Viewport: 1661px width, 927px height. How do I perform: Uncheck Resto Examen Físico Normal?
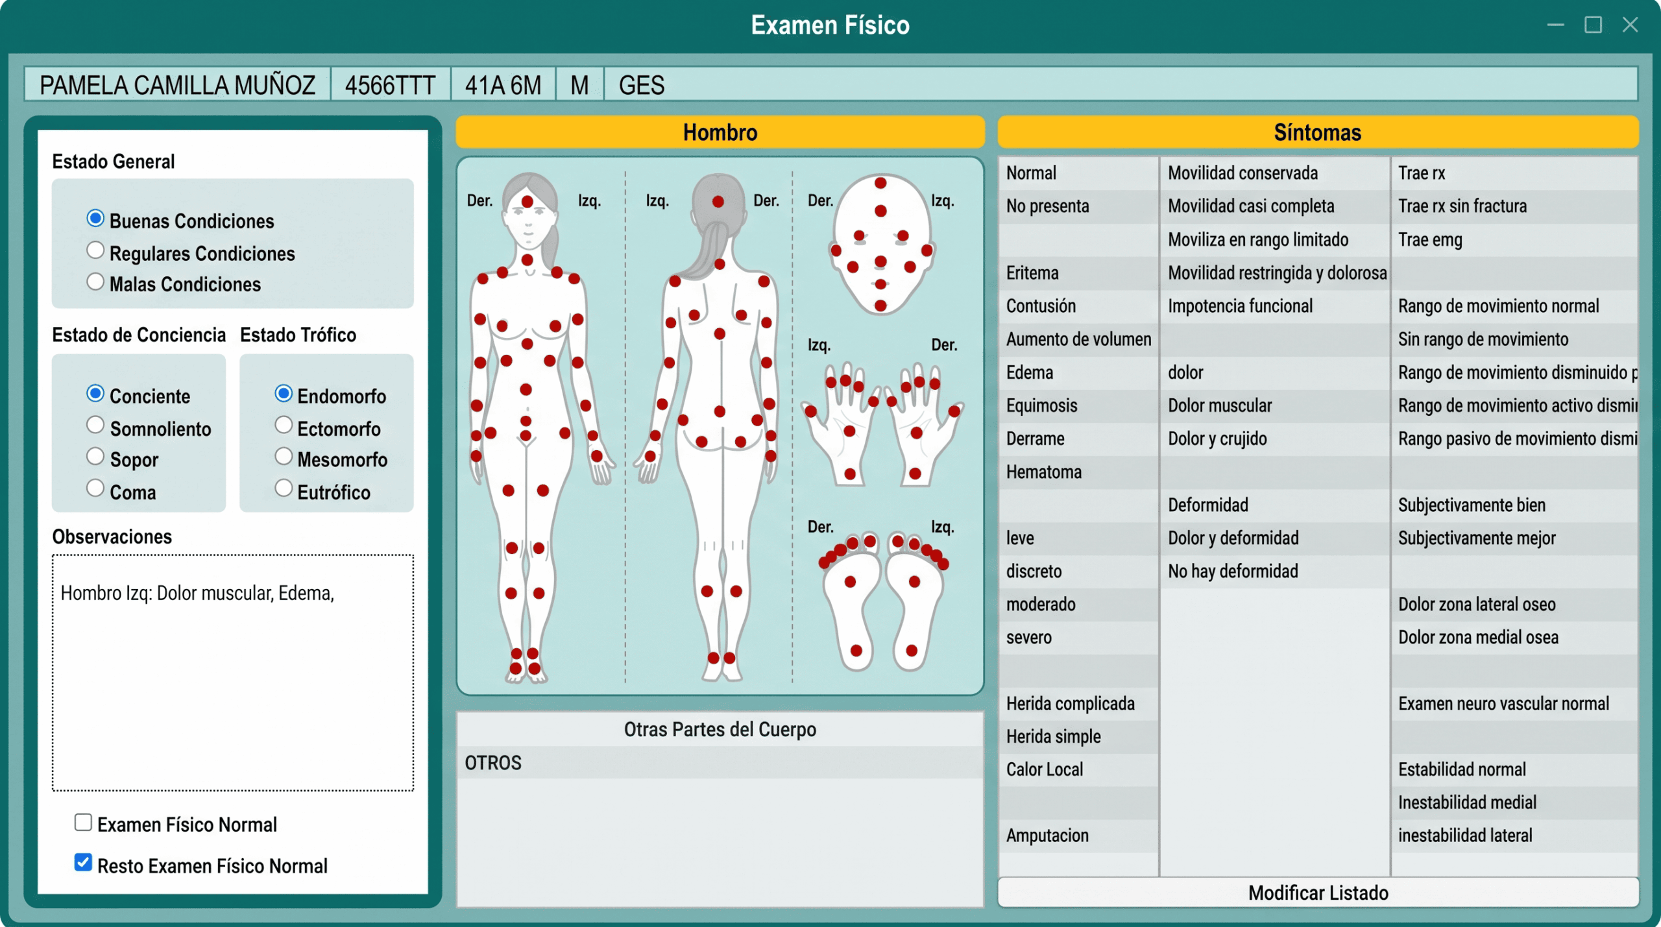83,862
